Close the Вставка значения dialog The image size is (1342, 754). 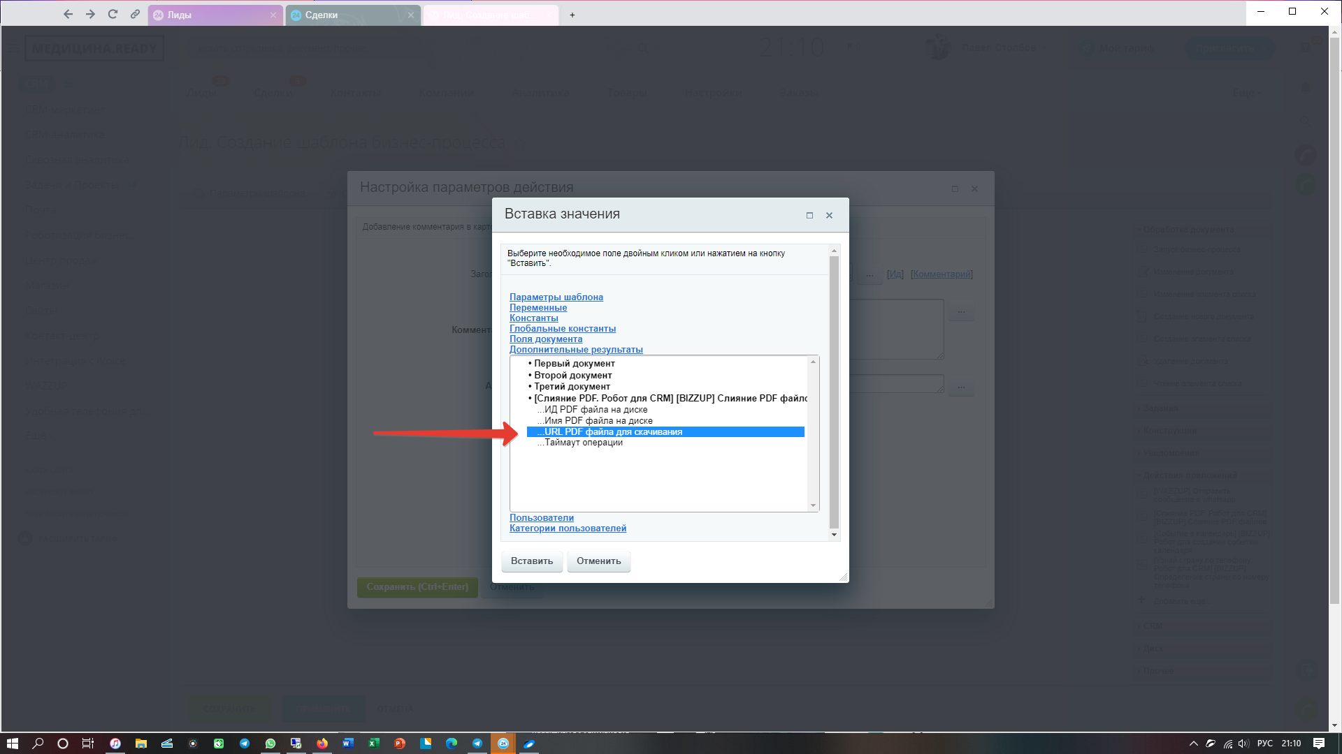tap(829, 215)
